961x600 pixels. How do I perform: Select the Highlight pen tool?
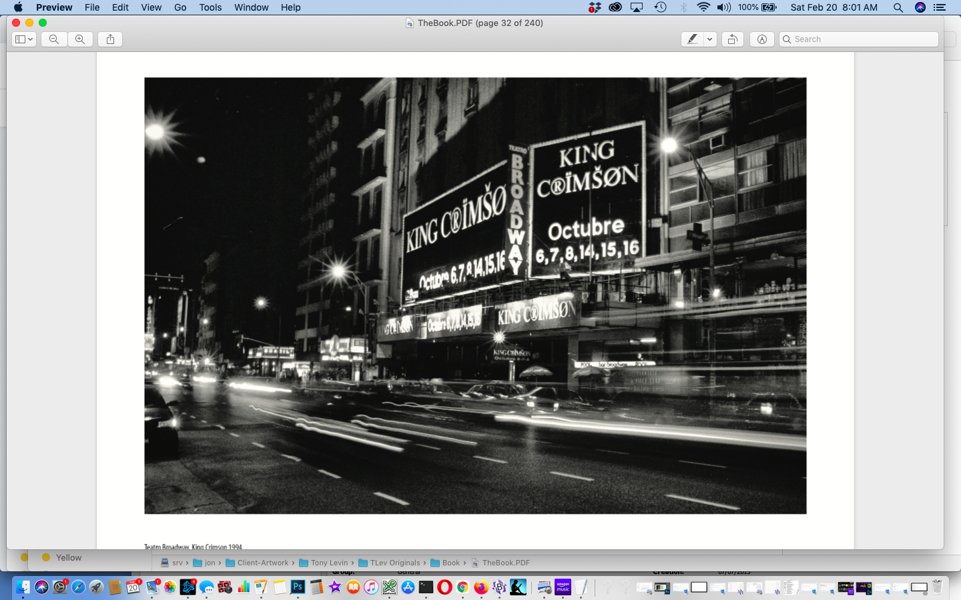click(x=692, y=39)
